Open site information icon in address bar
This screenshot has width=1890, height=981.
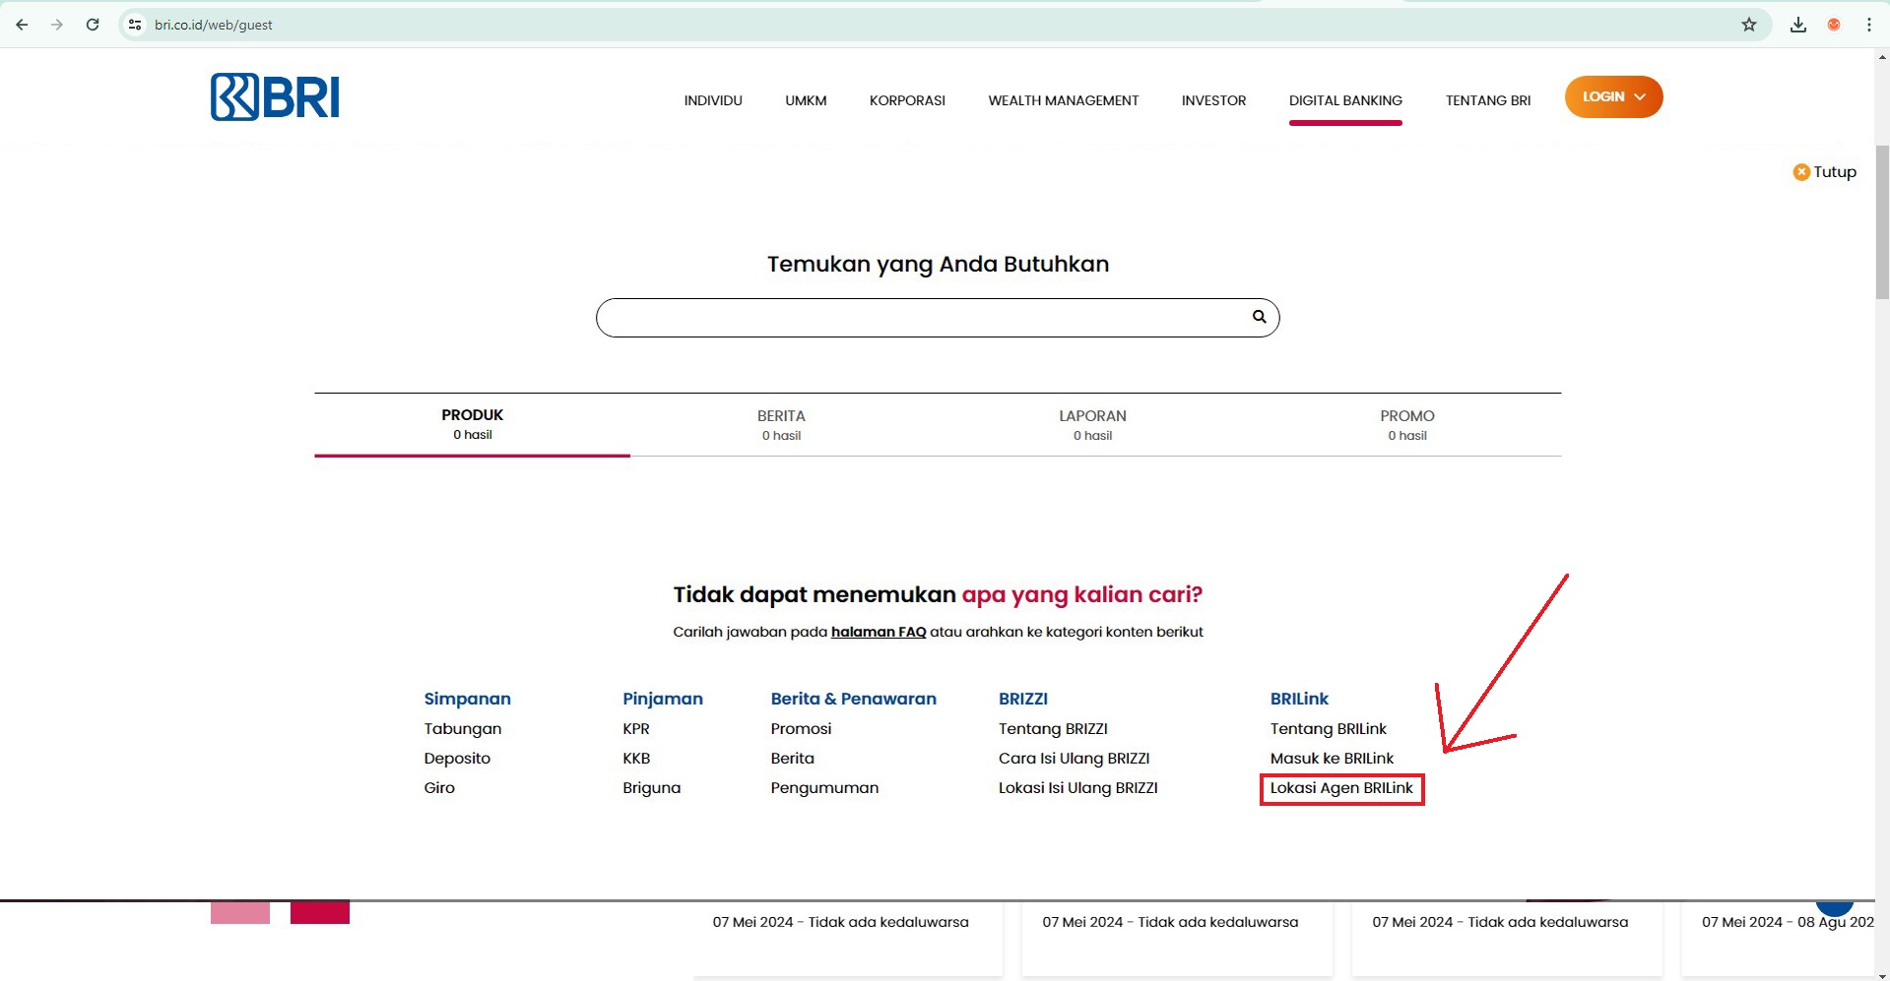[135, 25]
